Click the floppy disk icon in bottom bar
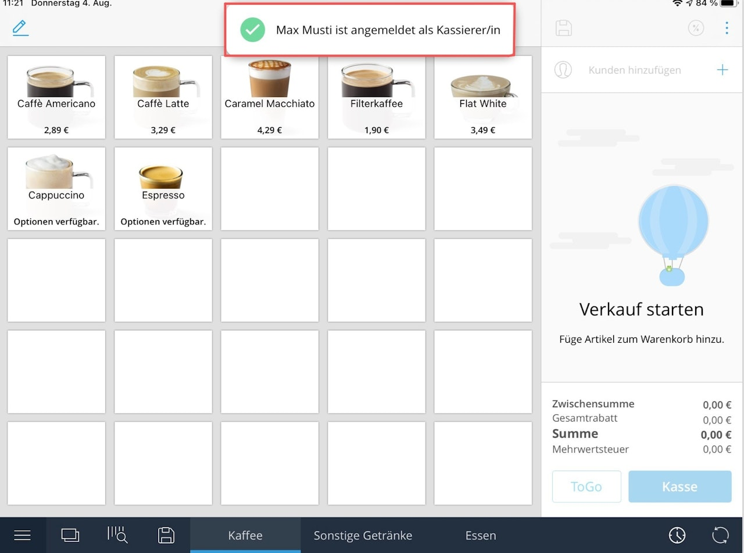 (166, 535)
